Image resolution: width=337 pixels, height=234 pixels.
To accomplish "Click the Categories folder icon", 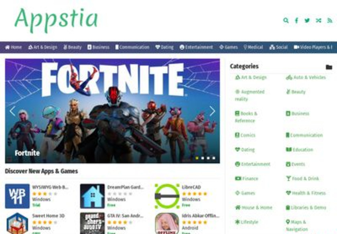I will coord(329,67).
